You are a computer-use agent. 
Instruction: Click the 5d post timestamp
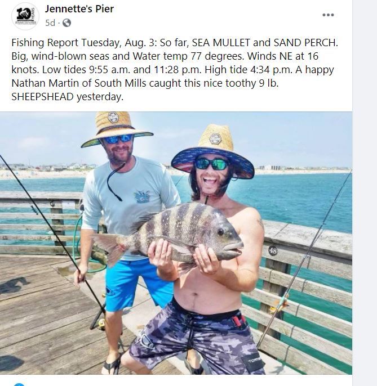tap(50, 23)
